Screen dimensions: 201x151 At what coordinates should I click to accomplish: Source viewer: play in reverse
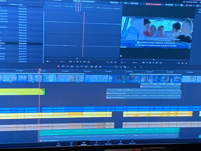tap(74, 62)
